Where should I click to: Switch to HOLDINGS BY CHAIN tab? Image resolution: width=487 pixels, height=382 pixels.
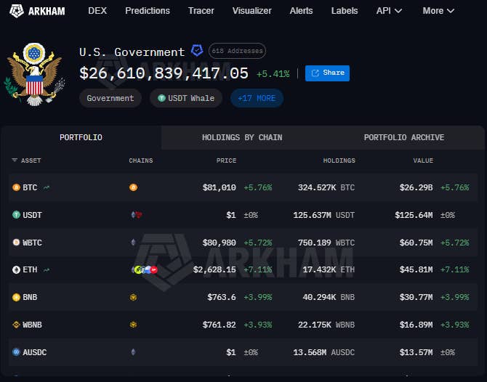242,137
